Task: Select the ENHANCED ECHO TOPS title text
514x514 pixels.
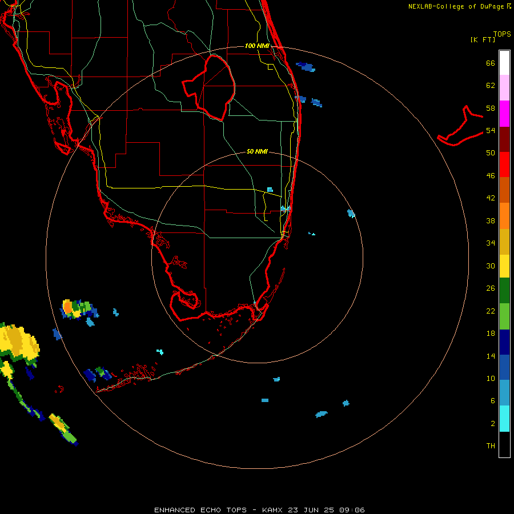Action: tap(200, 510)
